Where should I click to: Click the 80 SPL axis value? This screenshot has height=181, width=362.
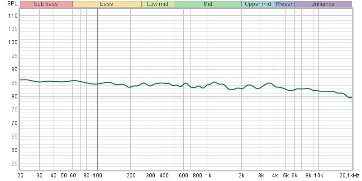pos(14,96)
